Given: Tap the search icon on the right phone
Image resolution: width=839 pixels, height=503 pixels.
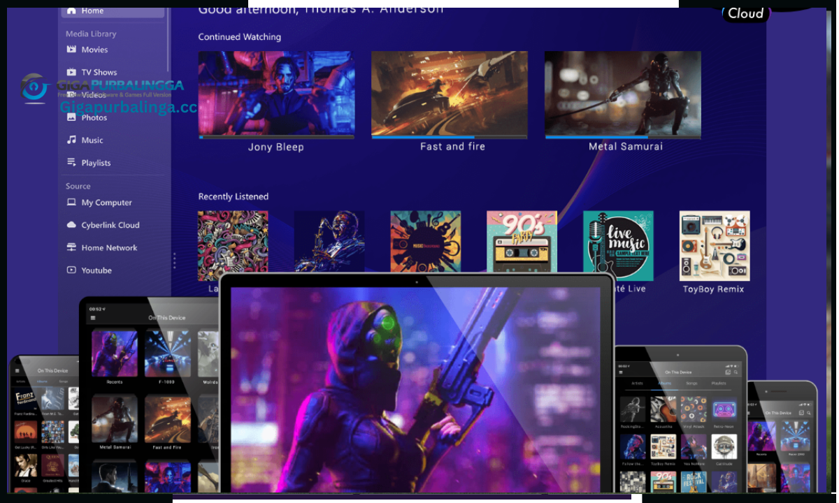Looking at the screenshot, I should [809, 413].
